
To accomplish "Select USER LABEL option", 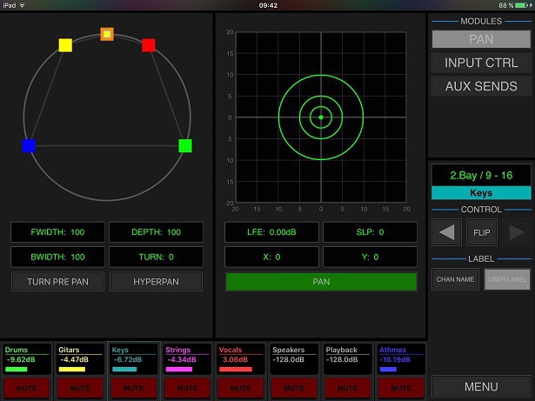I will (506, 279).
